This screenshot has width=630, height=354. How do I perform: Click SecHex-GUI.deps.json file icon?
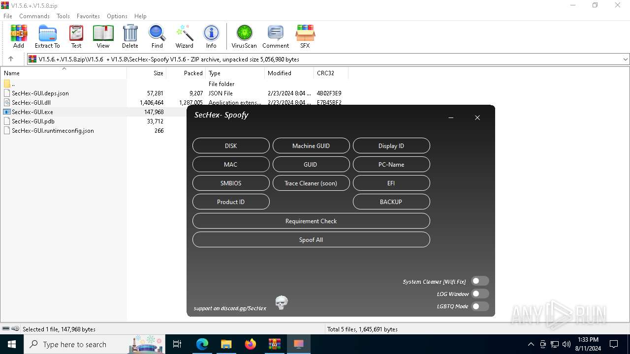click(7, 93)
